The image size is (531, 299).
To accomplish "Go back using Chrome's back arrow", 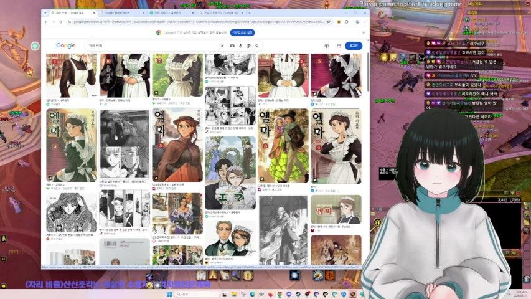I will [46, 22].
